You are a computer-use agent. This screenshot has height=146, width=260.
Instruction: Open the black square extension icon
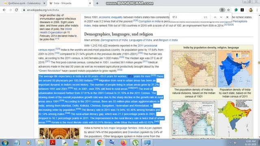242,10
